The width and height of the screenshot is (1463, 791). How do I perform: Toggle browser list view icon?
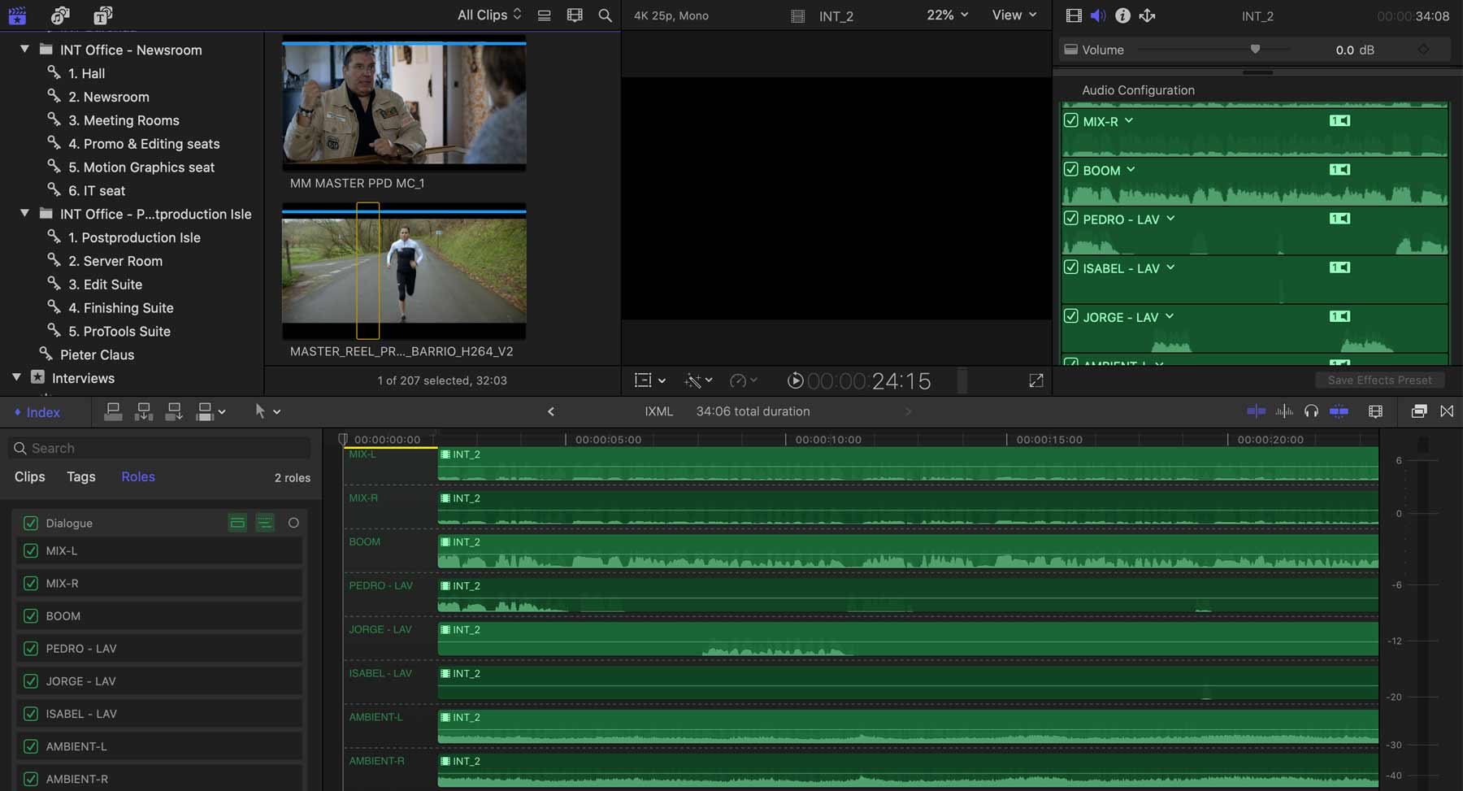544,15
